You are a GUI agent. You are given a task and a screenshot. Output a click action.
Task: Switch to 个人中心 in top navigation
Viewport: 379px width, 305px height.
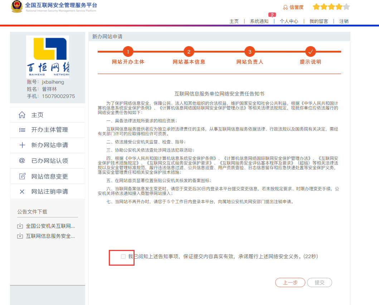click(x=289, y=21)
